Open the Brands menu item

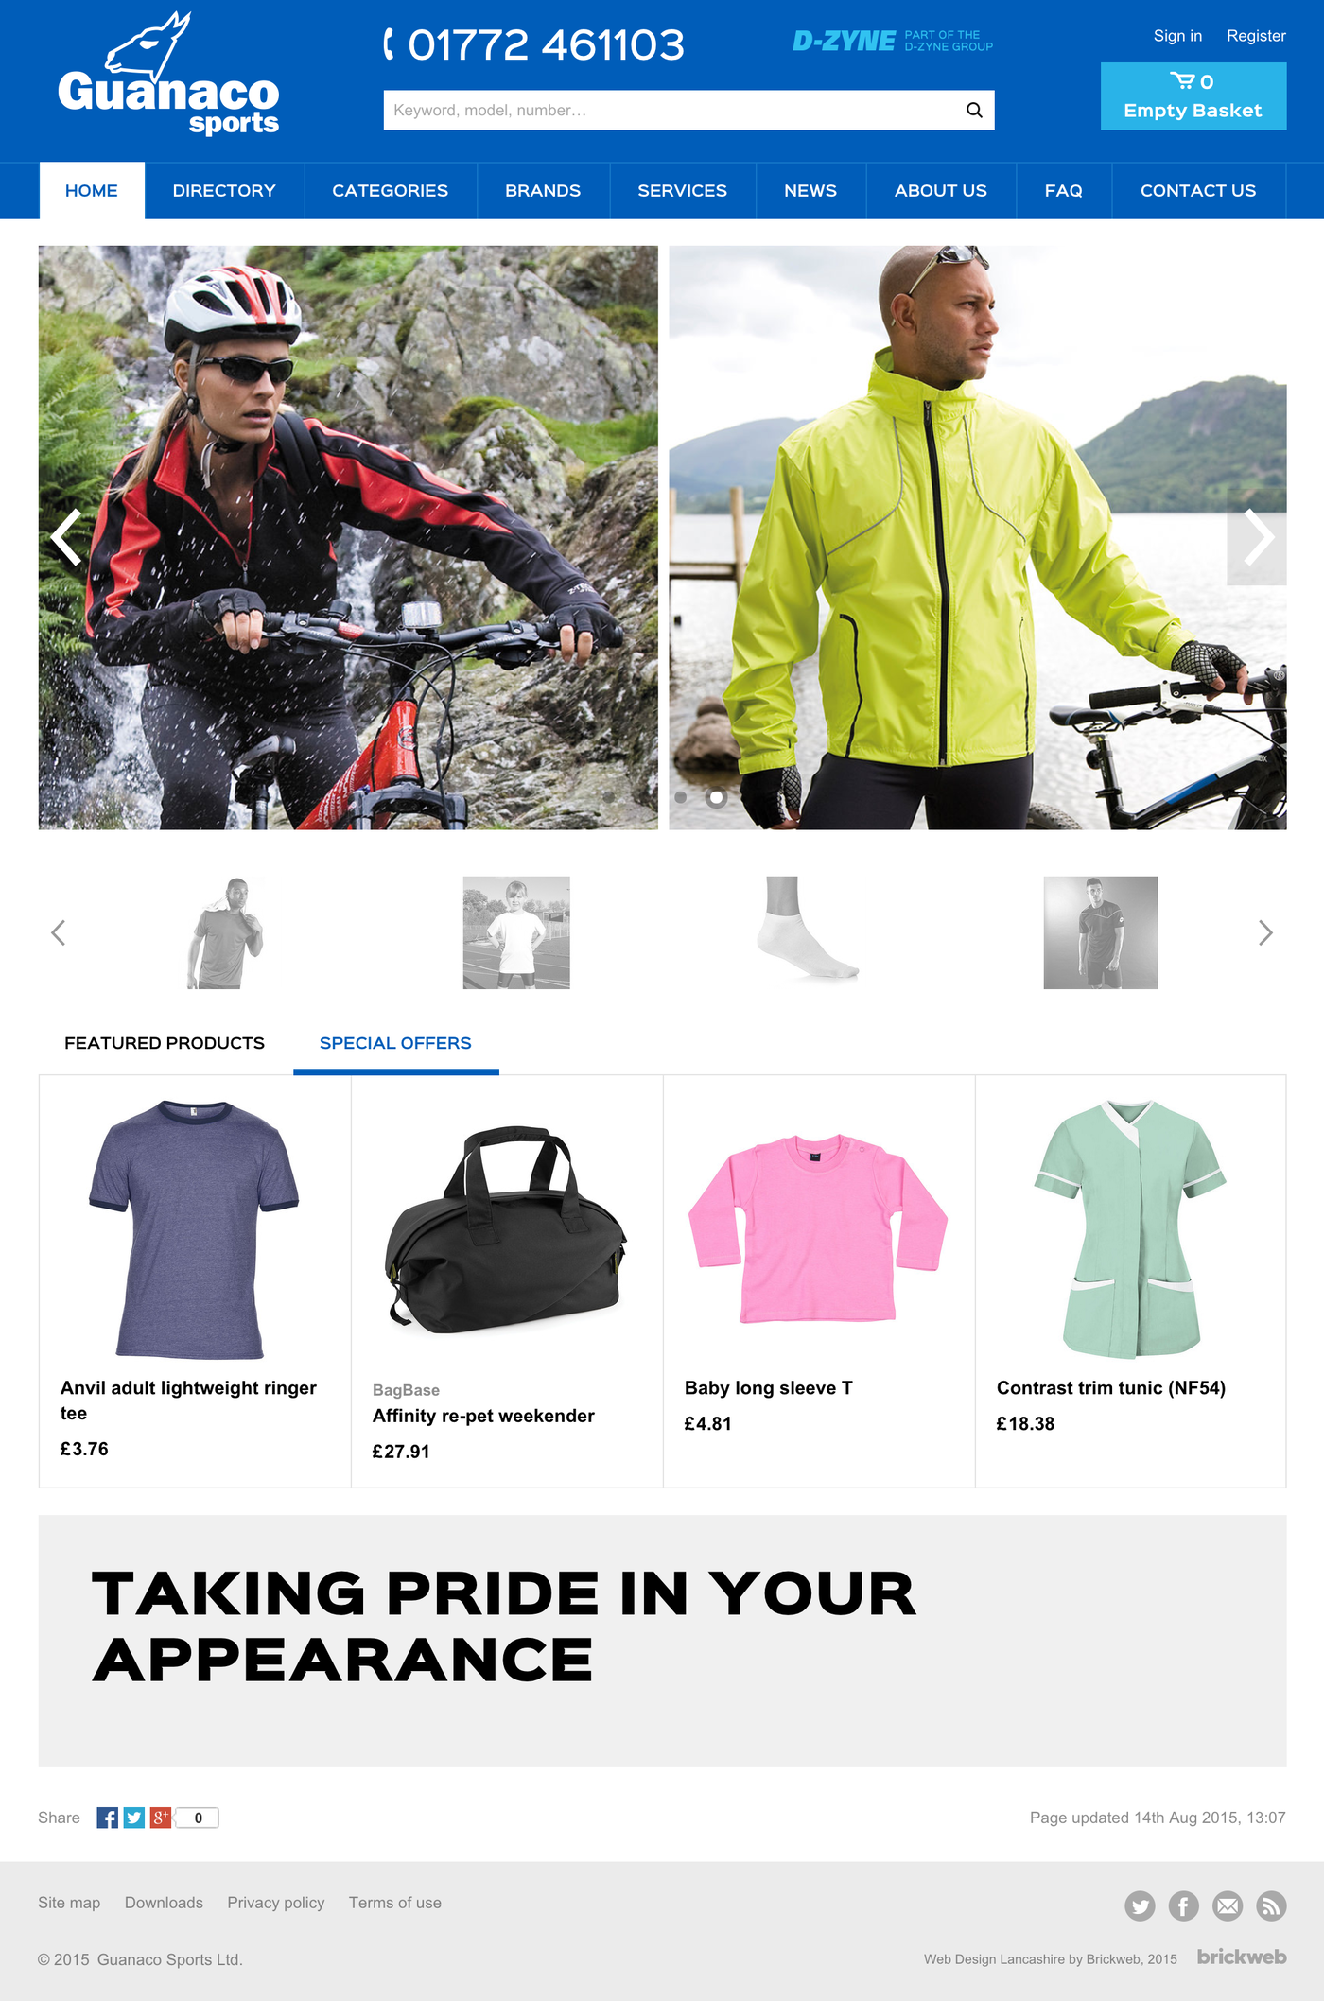[x=543, y=191]
